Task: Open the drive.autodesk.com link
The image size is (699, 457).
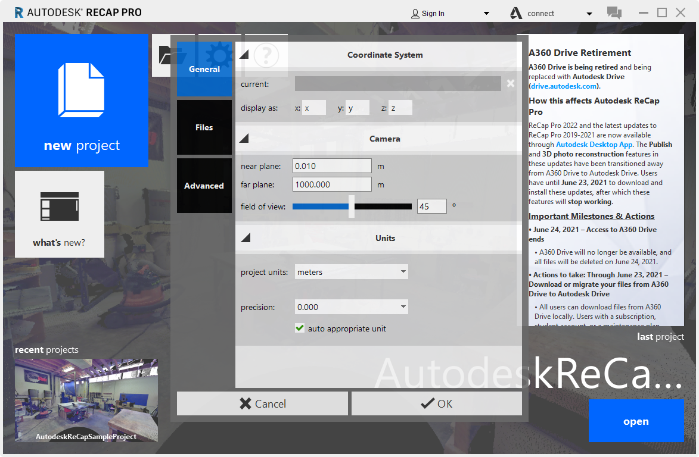Action: coord(564,86)
